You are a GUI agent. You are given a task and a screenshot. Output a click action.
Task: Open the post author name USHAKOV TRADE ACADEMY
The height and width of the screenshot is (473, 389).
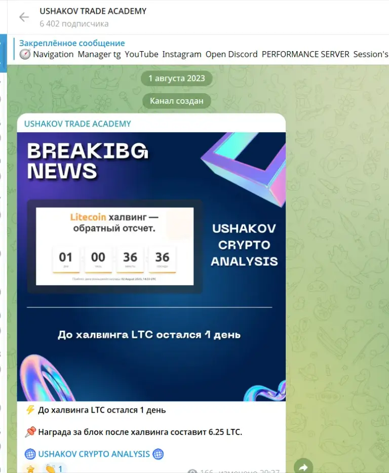(x=77, y=124)
